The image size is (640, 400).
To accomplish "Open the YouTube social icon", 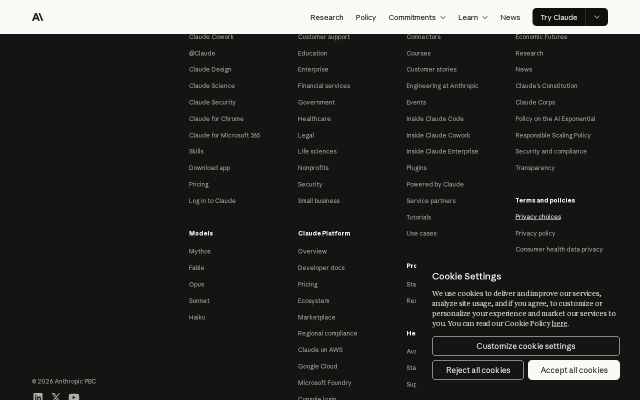I will pyautogui.click(x=74, y=397).
